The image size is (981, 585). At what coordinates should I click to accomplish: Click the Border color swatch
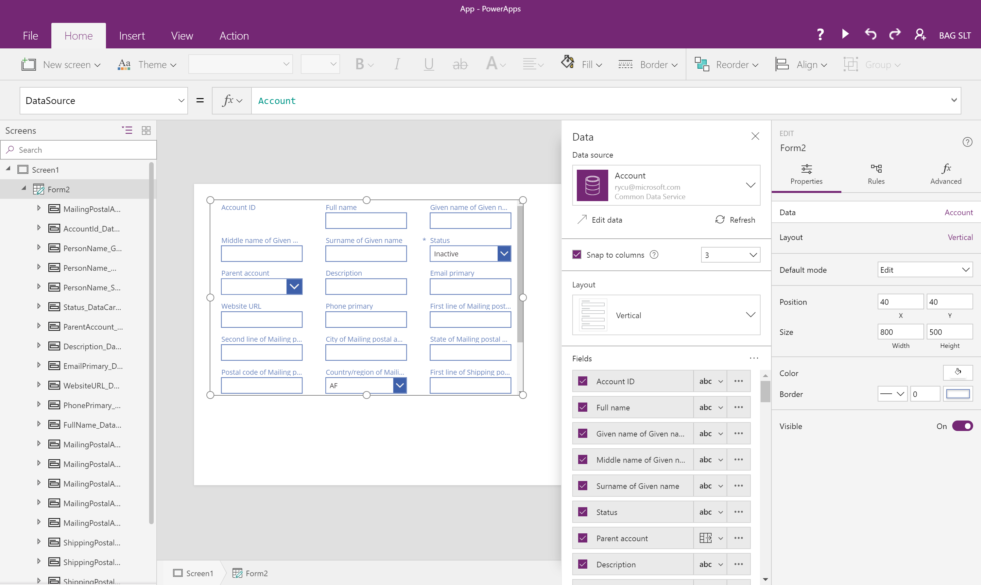pyautogui.click(x=958, y=394)
